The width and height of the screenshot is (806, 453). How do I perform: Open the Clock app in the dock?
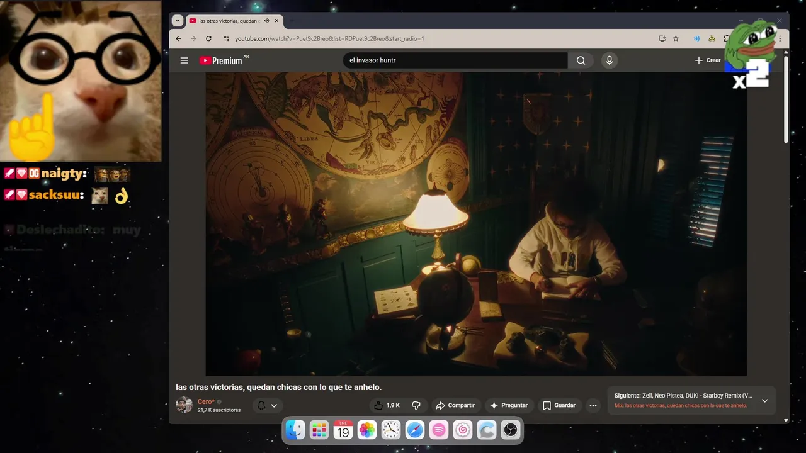pyautogui.click(x=391, y=430)
